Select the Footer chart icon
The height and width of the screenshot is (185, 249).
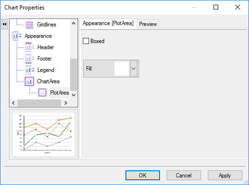point(29,59)
